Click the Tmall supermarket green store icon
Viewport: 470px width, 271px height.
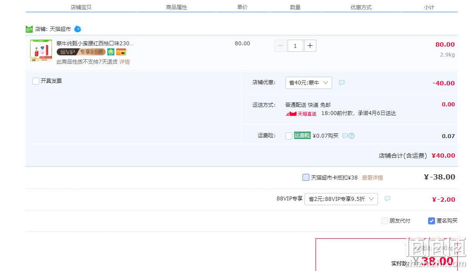29,29
